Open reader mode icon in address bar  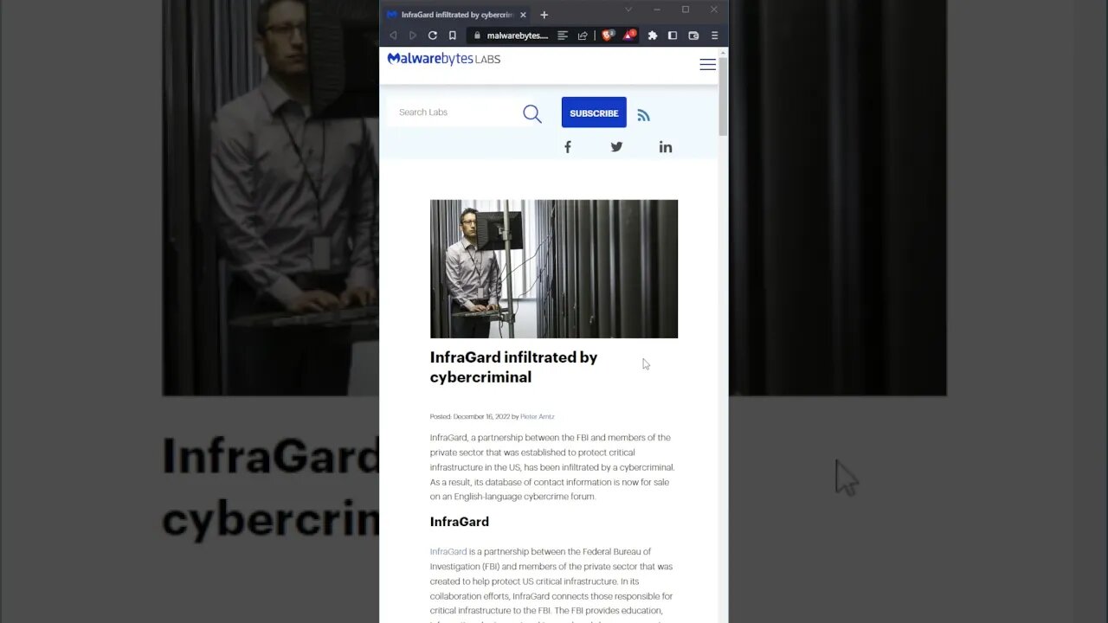[563, 35]
